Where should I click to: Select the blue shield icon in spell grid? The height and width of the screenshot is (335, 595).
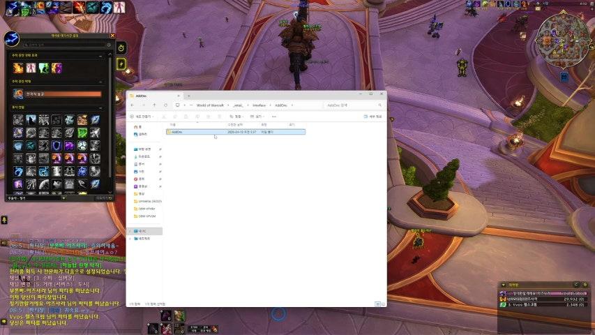[57, 145]
